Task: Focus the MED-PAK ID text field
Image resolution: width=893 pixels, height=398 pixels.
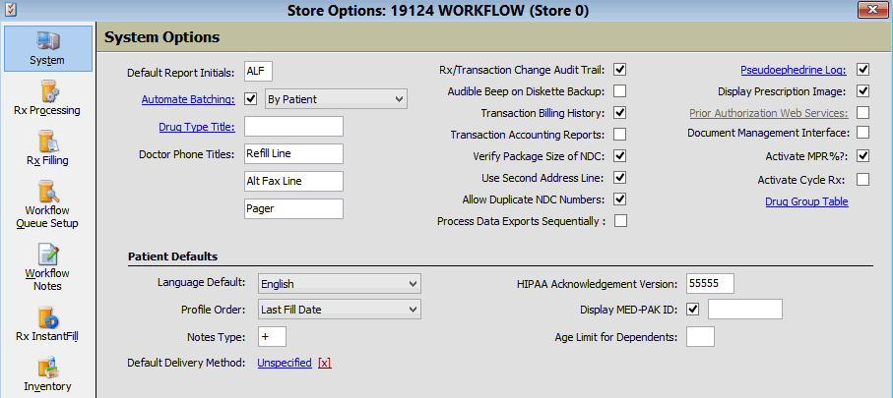Action: point(745,310)
